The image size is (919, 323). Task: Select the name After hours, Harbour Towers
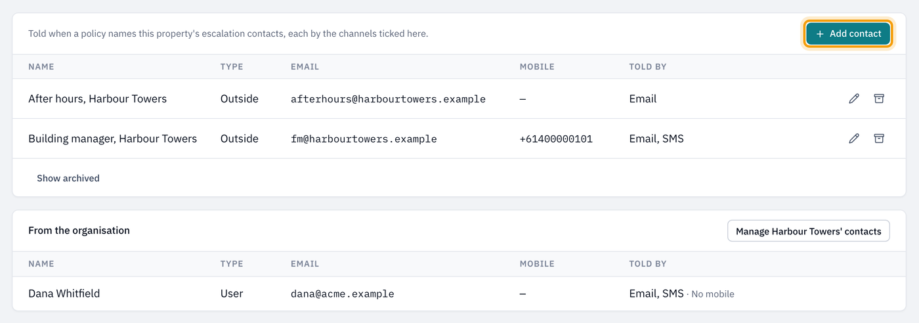(x=97, y=99)
